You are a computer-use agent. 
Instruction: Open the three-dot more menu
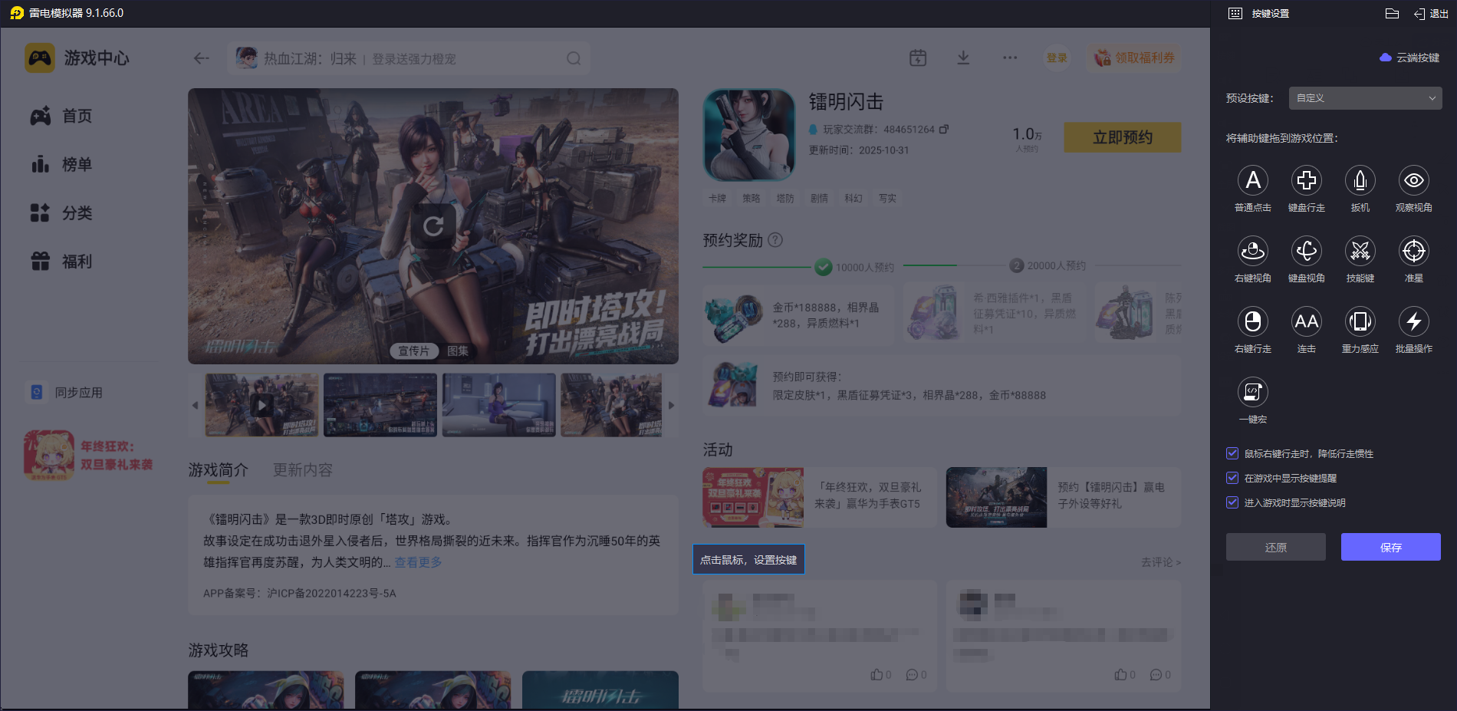(1010, 58)
